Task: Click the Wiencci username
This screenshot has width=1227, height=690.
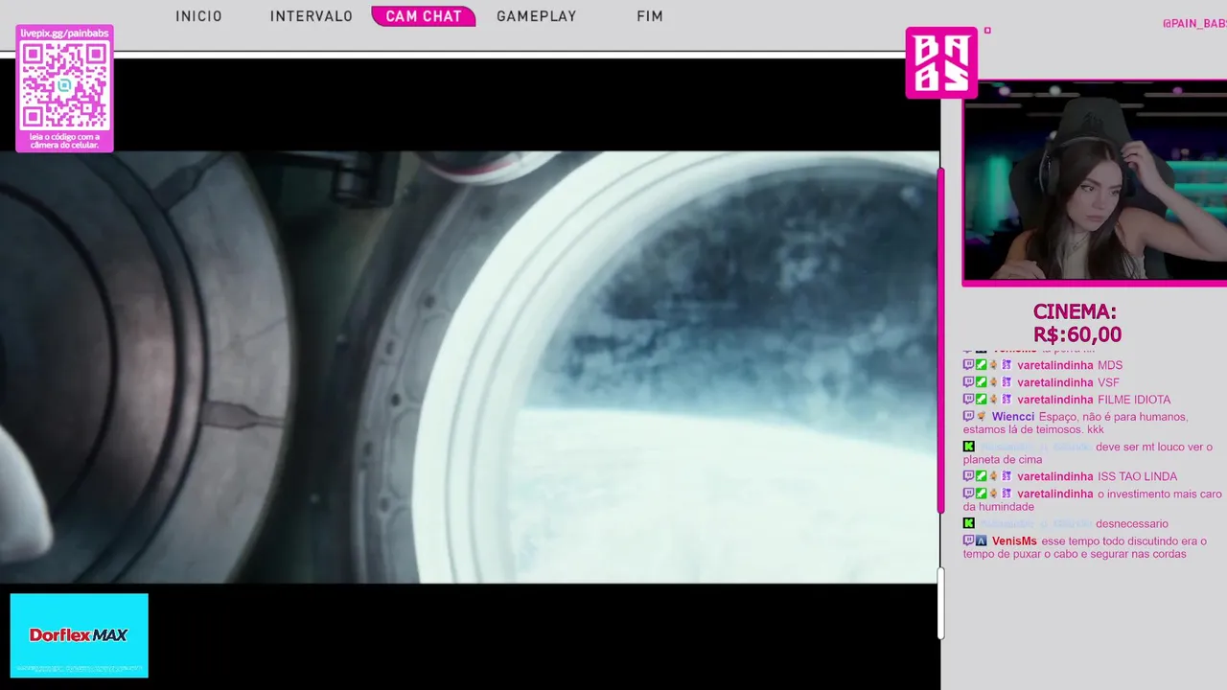Action: click(1013, 417)
